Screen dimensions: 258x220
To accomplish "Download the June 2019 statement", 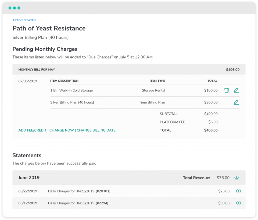I will pos(236,178).
